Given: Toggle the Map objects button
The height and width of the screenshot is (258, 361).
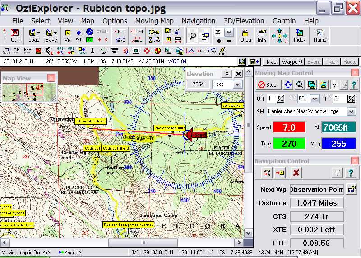Looking at the screenshot, I should pyautogui.click(x=272, y=62).
